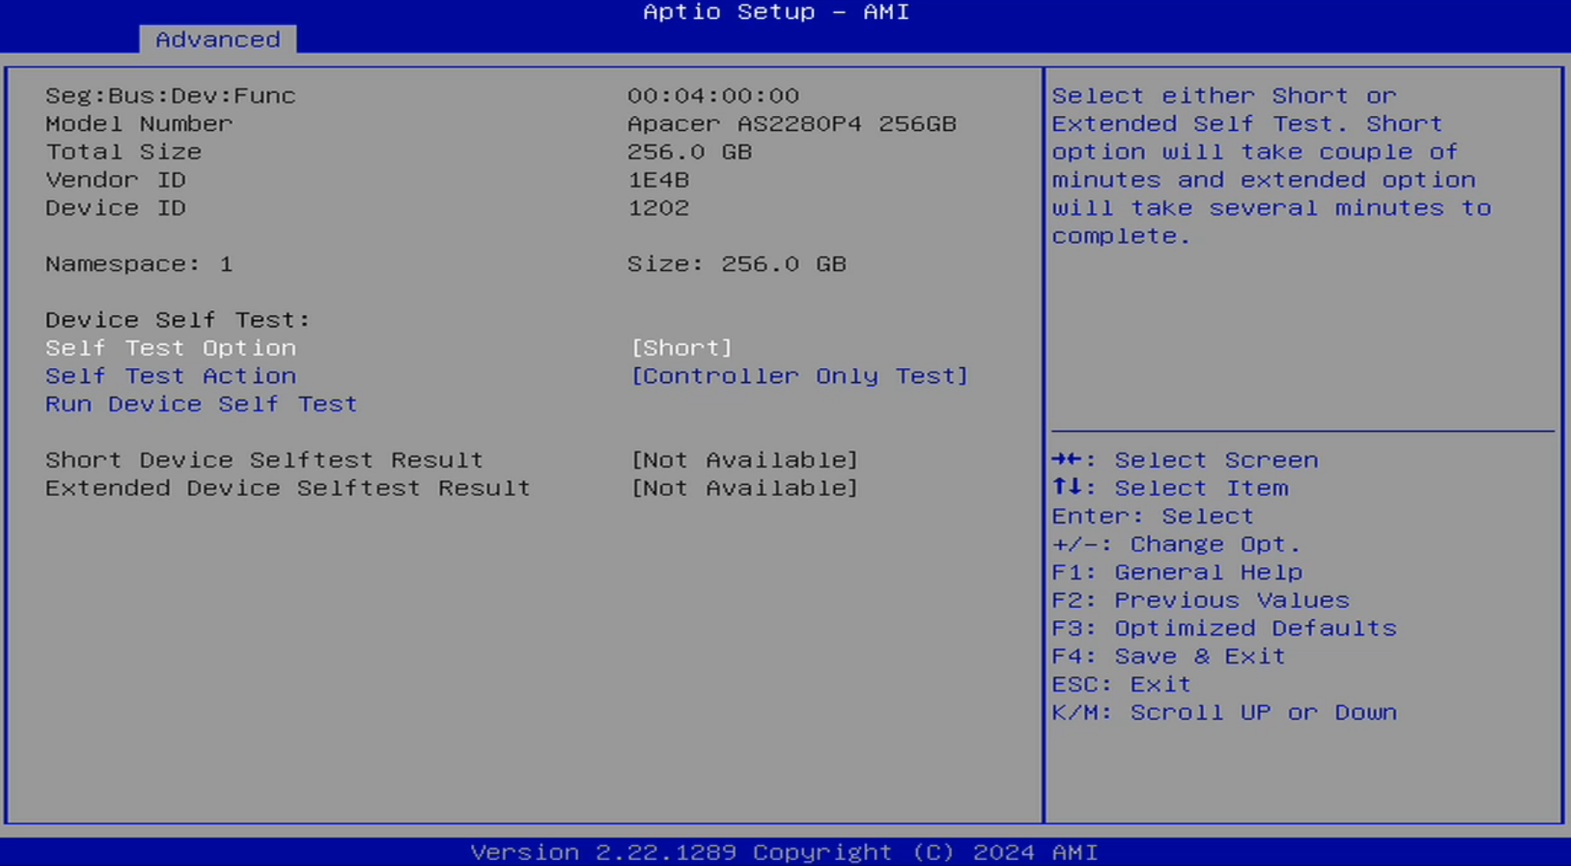Click the Namespace: 1 entry
1571x866 pixels.
tap(139, 264)
